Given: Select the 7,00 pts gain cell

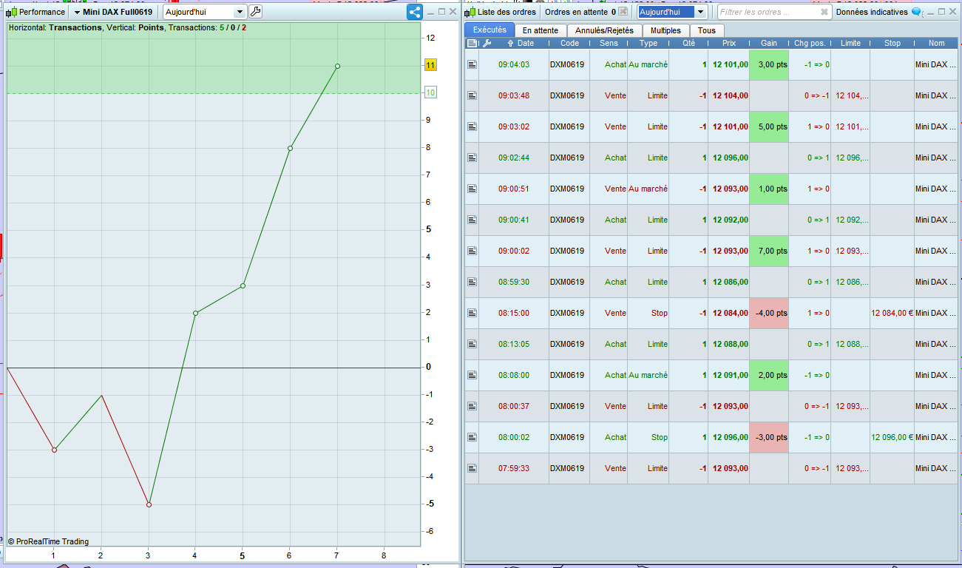Looking at the screenshot, I should 769,251.
